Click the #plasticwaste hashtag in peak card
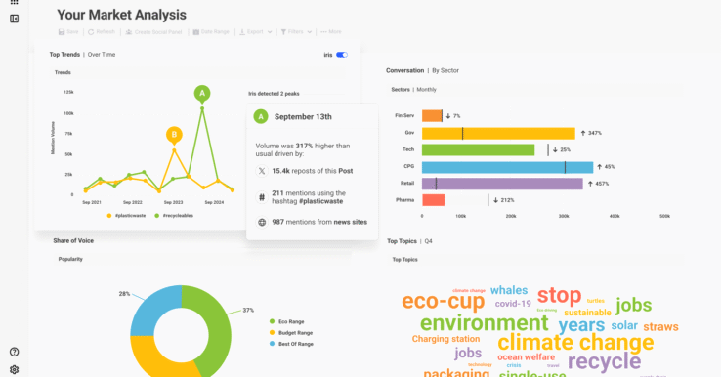Screen dimensions: 721x377 (x=321, y=201)
